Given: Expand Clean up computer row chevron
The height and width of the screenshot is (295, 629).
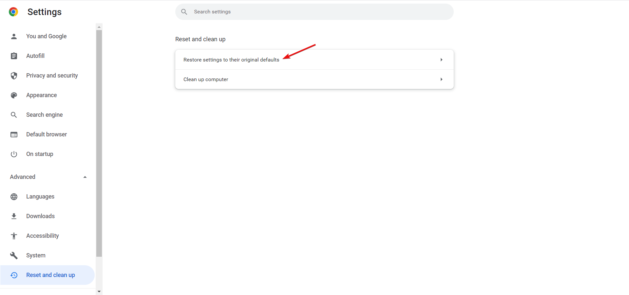Looking at the screenshot, I should [x=441, y=79].
